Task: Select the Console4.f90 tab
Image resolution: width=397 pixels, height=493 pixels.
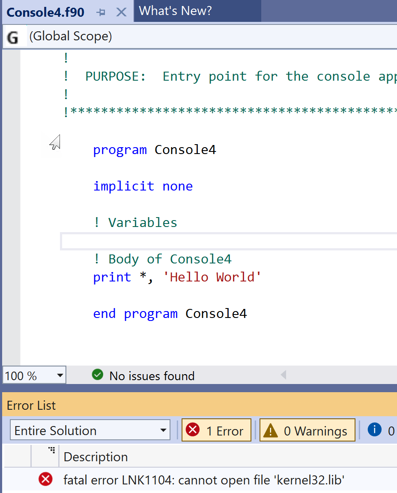Action: [45, 12]
